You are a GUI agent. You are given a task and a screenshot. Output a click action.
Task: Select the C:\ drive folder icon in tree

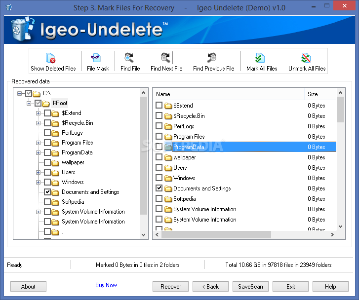[x=37, y=94]
